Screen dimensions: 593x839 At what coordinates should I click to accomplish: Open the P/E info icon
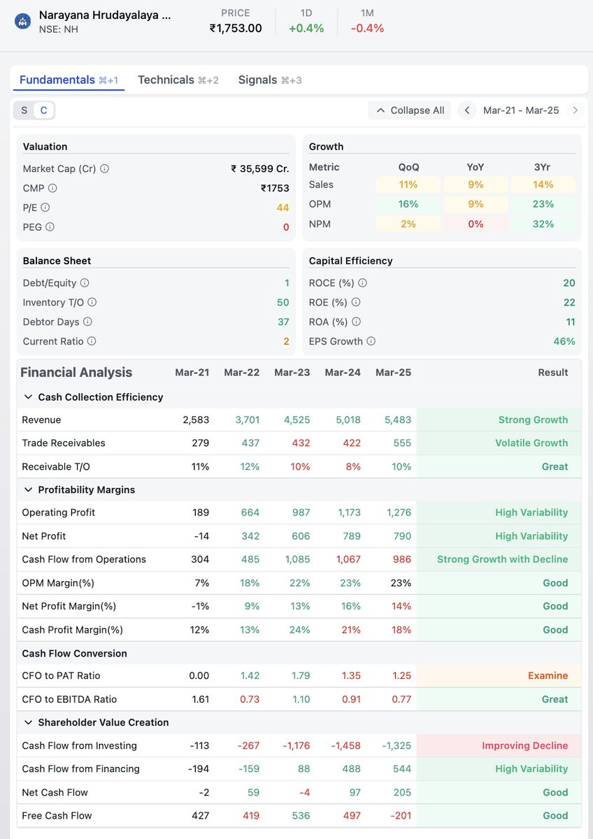coord(45,208)
